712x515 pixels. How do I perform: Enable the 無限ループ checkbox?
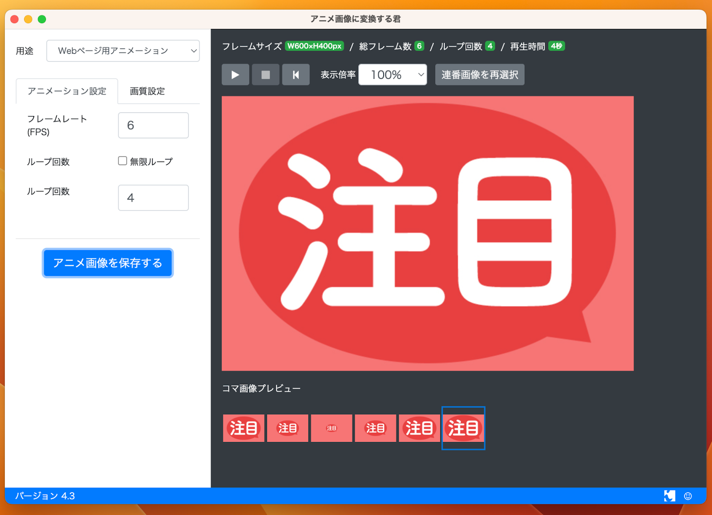(122, 161)
